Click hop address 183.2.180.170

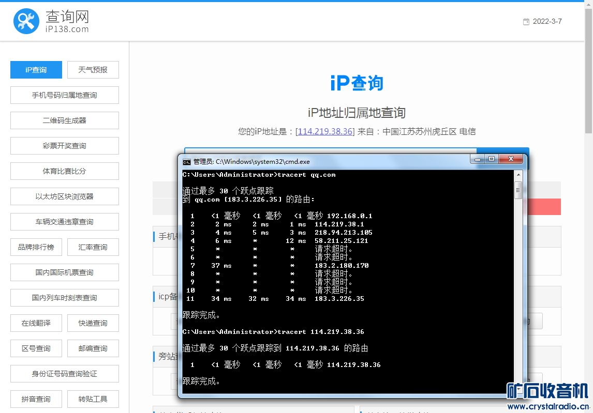(342, 266)
